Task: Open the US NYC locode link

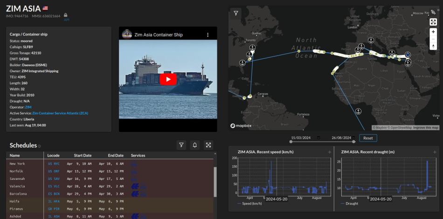Action: point(54,164)
